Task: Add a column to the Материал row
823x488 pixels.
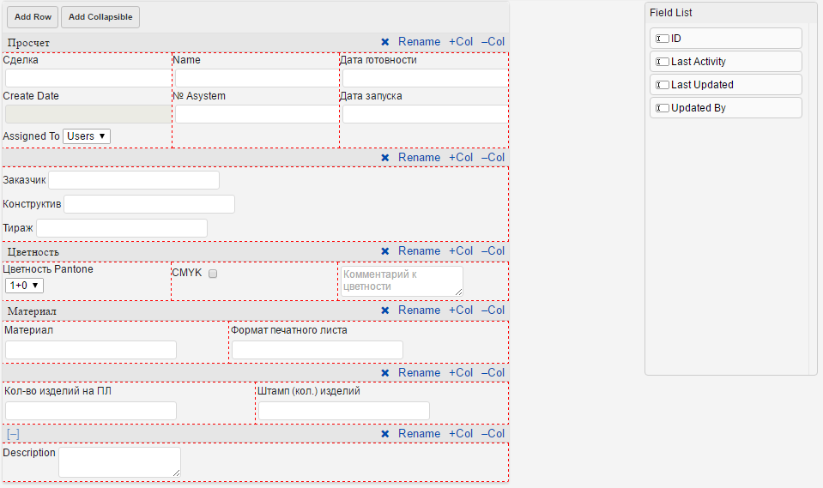Action: point(461,310)
